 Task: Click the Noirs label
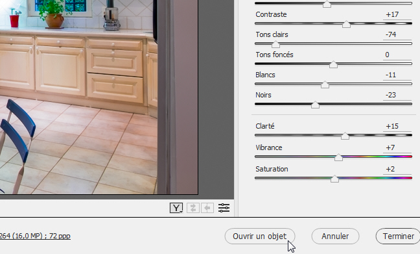point(263,95)
